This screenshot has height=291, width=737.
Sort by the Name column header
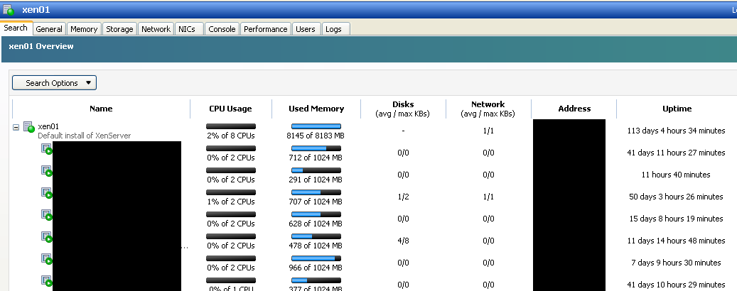pyautogui.click(x=101, y=109)
